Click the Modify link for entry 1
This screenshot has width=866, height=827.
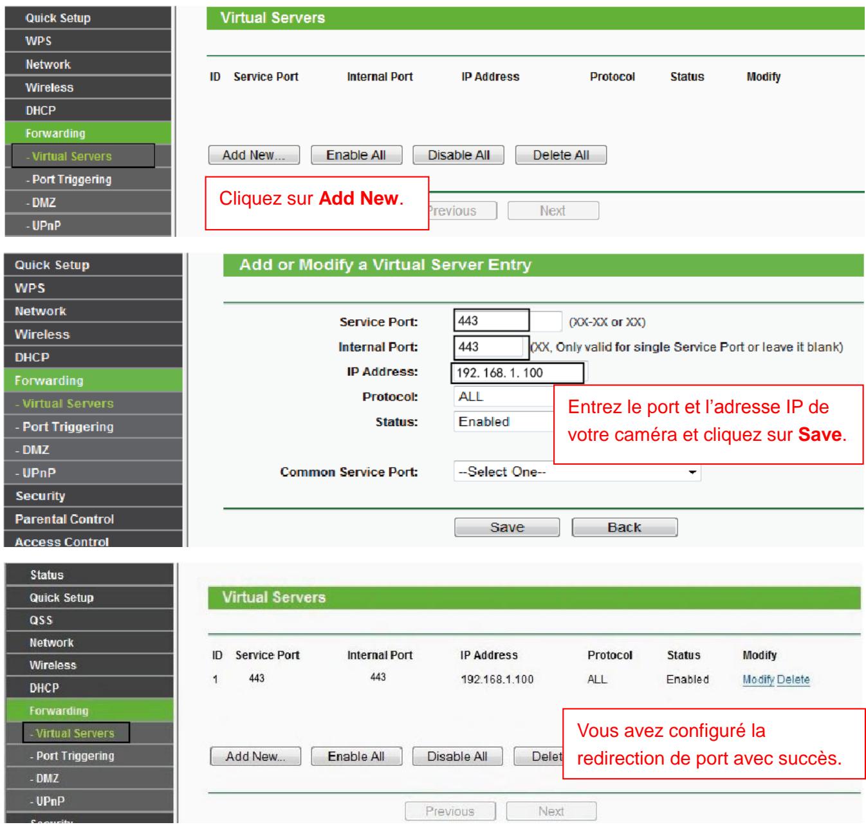tap(759, 680)
